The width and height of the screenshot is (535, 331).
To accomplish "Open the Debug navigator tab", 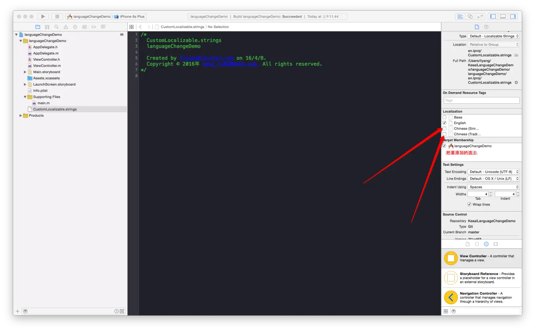I will (85, 27).
